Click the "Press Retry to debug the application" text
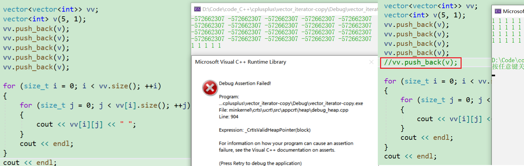Image resolution: width=524 pixels, height=166 pixels. [260, 163]
